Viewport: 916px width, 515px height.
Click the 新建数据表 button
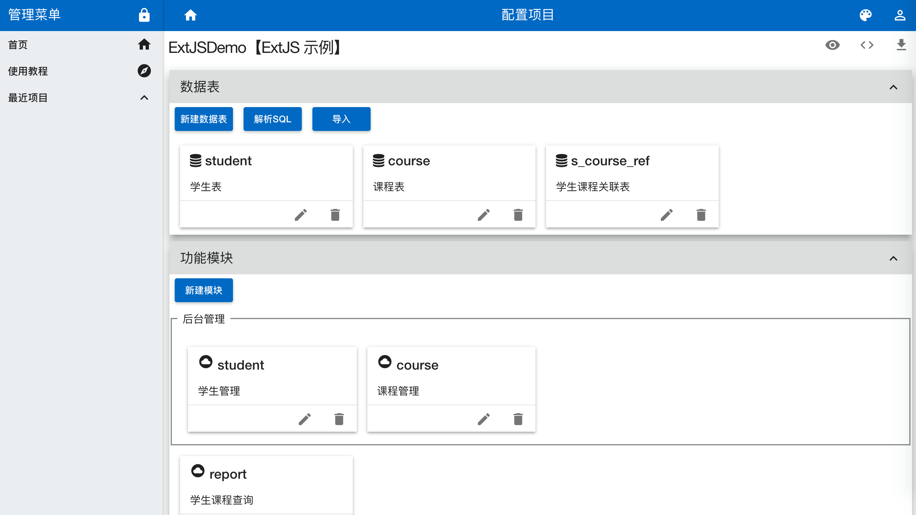204,119
